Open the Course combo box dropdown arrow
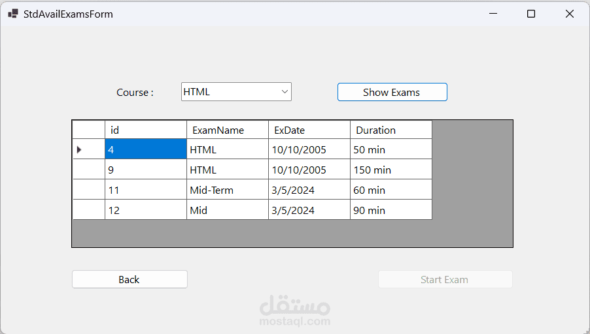The width and height of the screenshot is (590, 334). (x=285, y=91)
